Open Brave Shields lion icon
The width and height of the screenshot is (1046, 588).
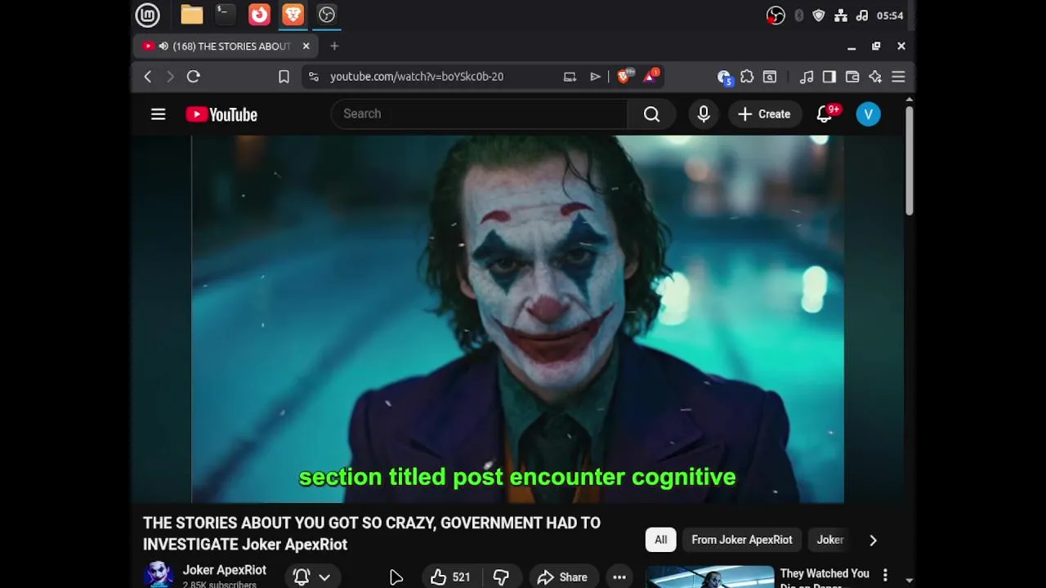click(x=625, y=76)
